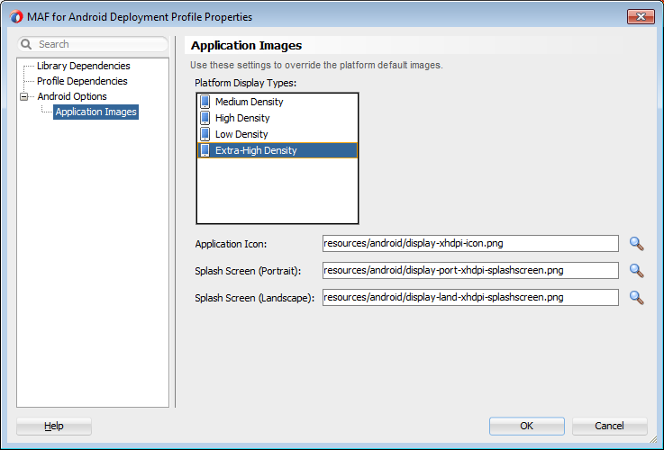The image size is (664, 450).
Task: Select Android Options in the tree
Action: click(72, 96)
